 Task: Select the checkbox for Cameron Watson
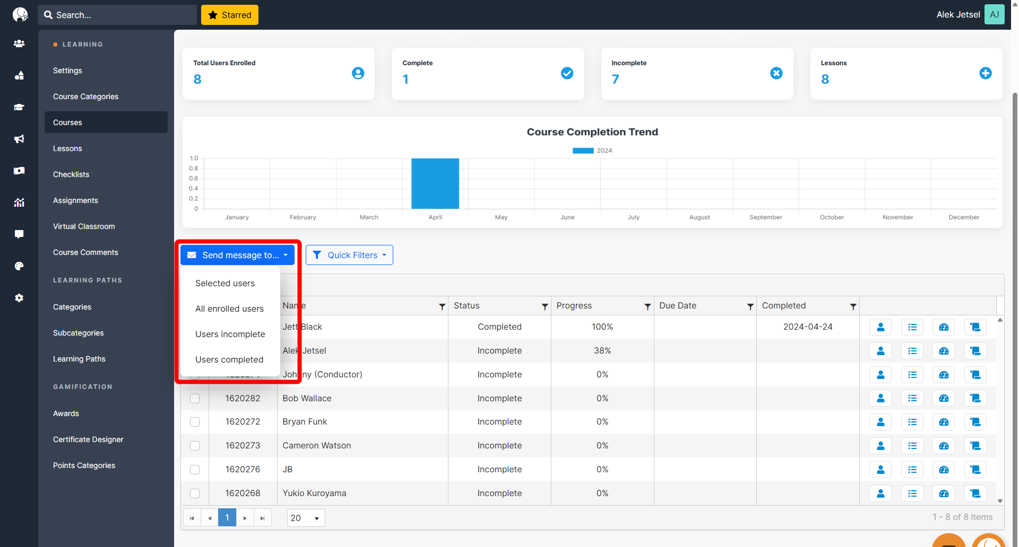pos(195,446)
